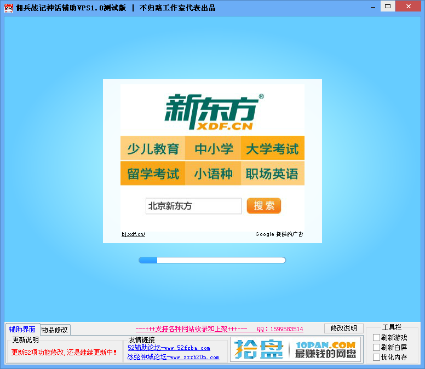This screenshot has width=425, height=369.
Task: Maximize the window
Action: point(388,6)
